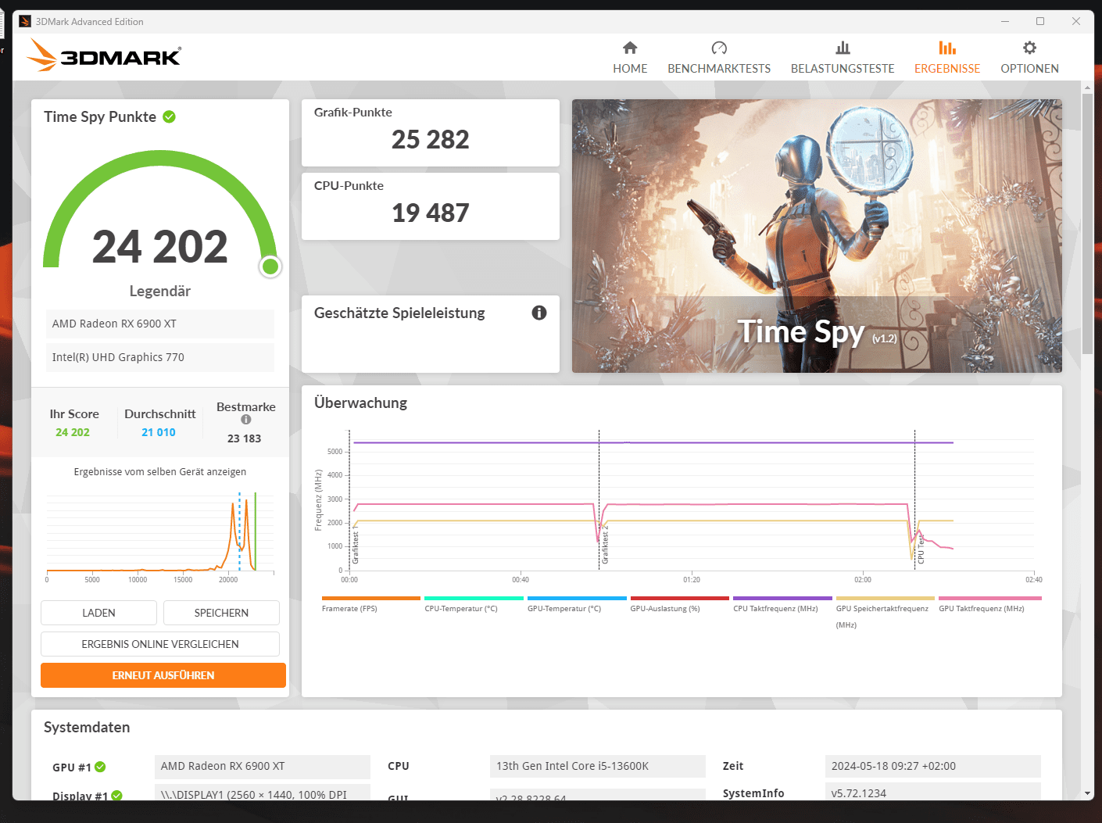Click the 3DMark title bar app icon
Viewport: 1102px width, 823px height.
(x=25, y=21)
